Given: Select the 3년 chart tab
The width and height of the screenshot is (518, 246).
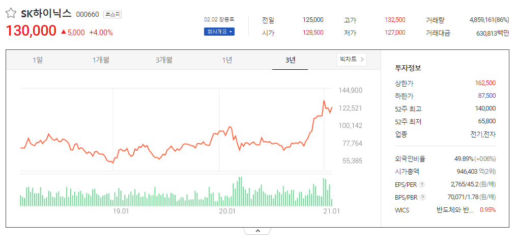Looking at the screenshot, I should coord(290,60).
